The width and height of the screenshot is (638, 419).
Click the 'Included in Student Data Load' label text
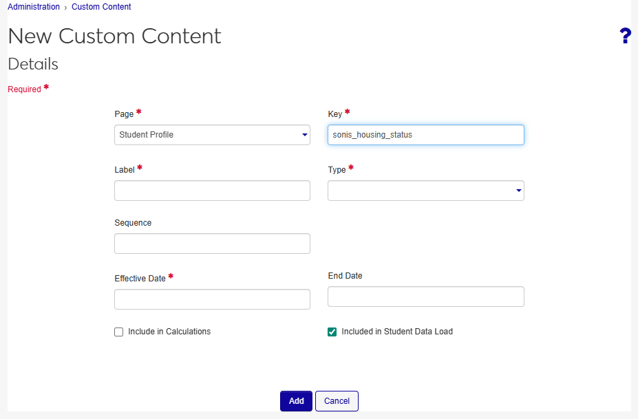[x=397, y=332]
